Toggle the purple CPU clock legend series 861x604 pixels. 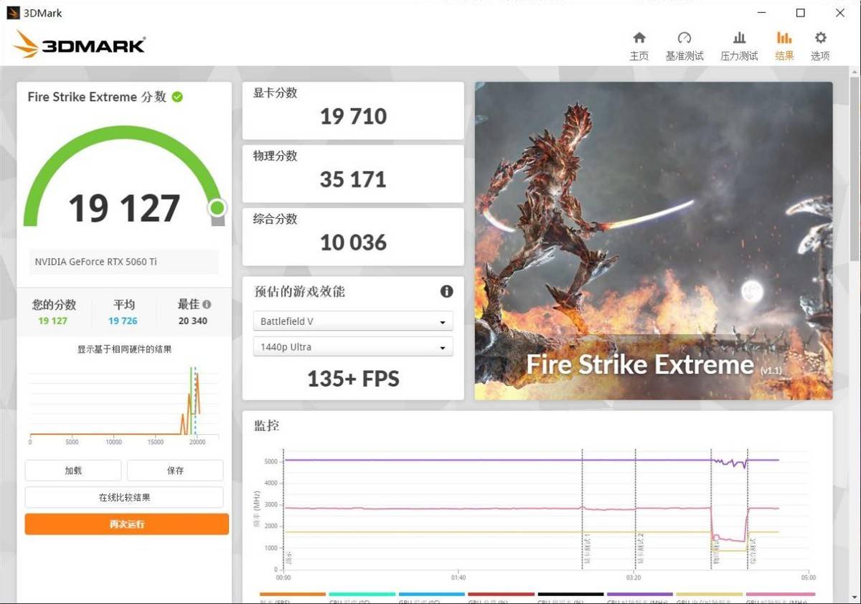[640, 595]
